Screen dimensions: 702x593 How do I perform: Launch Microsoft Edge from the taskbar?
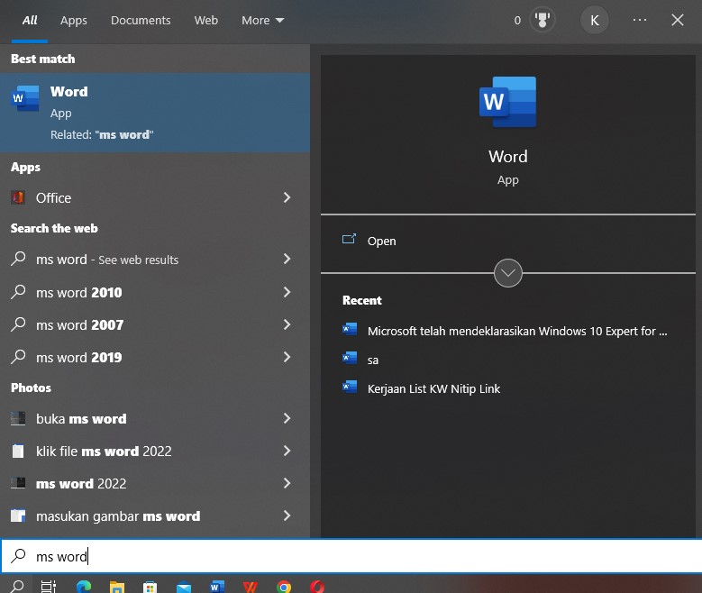click(x=84, y=587)
